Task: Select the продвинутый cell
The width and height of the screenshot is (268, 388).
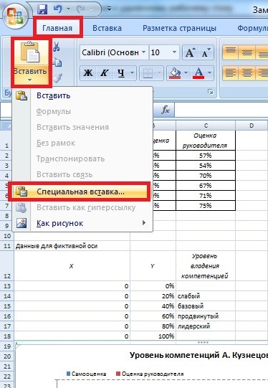Action: click(x=206, y=316)
